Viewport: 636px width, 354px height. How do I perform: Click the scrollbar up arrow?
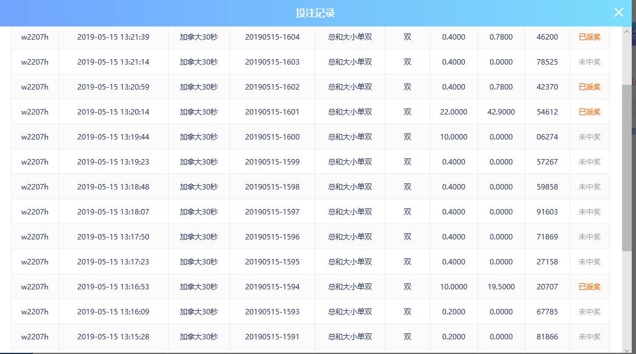click(626, 32)
